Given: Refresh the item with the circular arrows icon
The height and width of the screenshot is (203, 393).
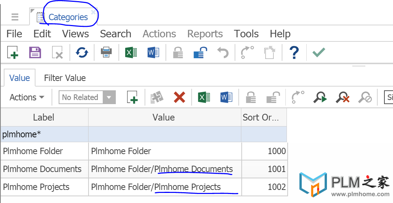Looking at the screenshot, I should [82, 53].
